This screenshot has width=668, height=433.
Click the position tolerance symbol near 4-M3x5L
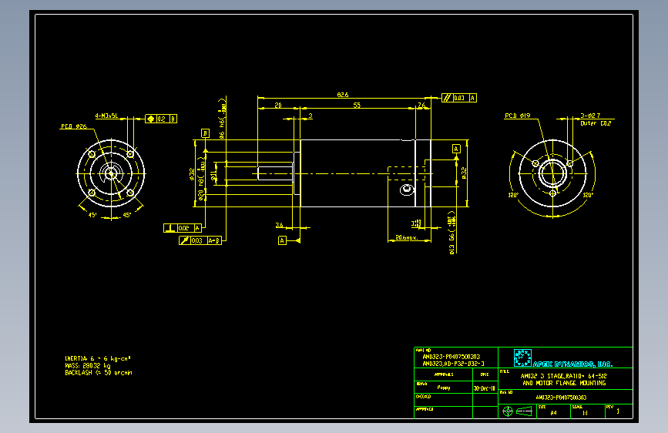click(150, 119)
